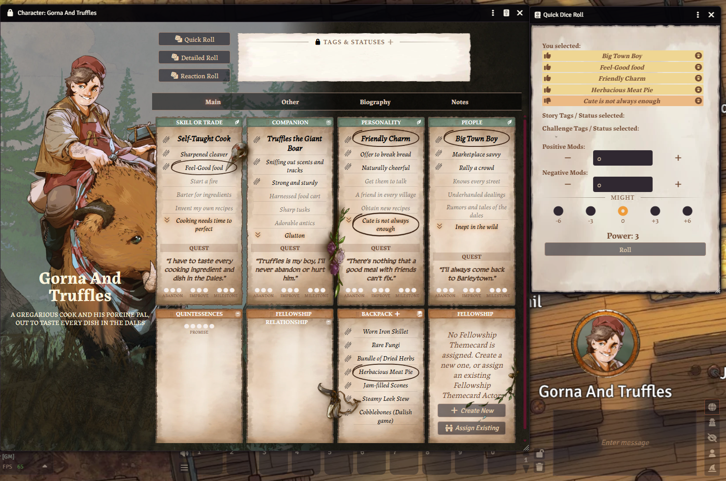Click the lock icon beside Tags & Statuses

click(x=318, y=42)
